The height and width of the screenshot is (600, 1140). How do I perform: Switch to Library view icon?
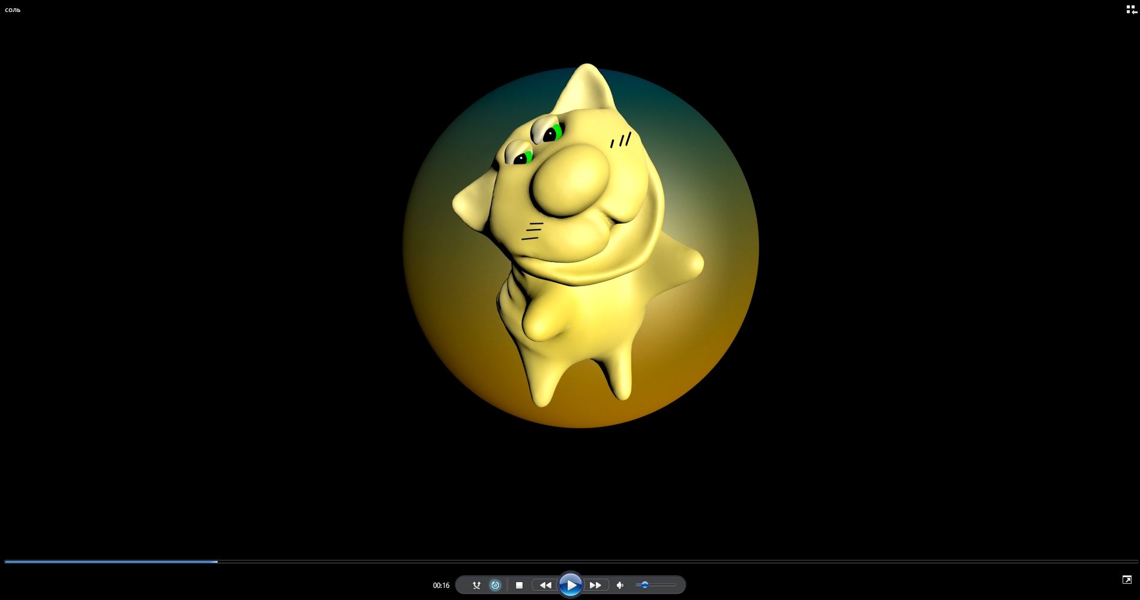point(1131,10)
